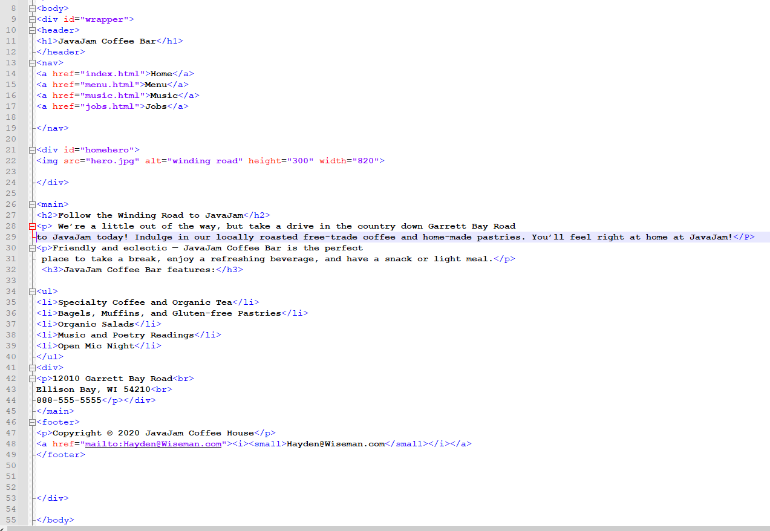Collapse the address <p> fold marker
This screenshot has width=770, height=531.
(x=31, y=378)
